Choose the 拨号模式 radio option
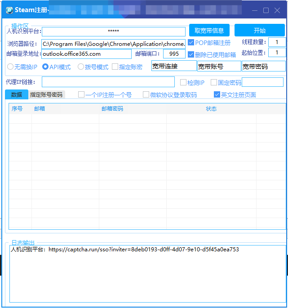 [x=81, y=67]
